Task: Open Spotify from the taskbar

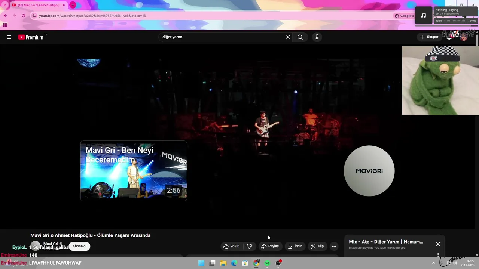Action: click(267, 263)
